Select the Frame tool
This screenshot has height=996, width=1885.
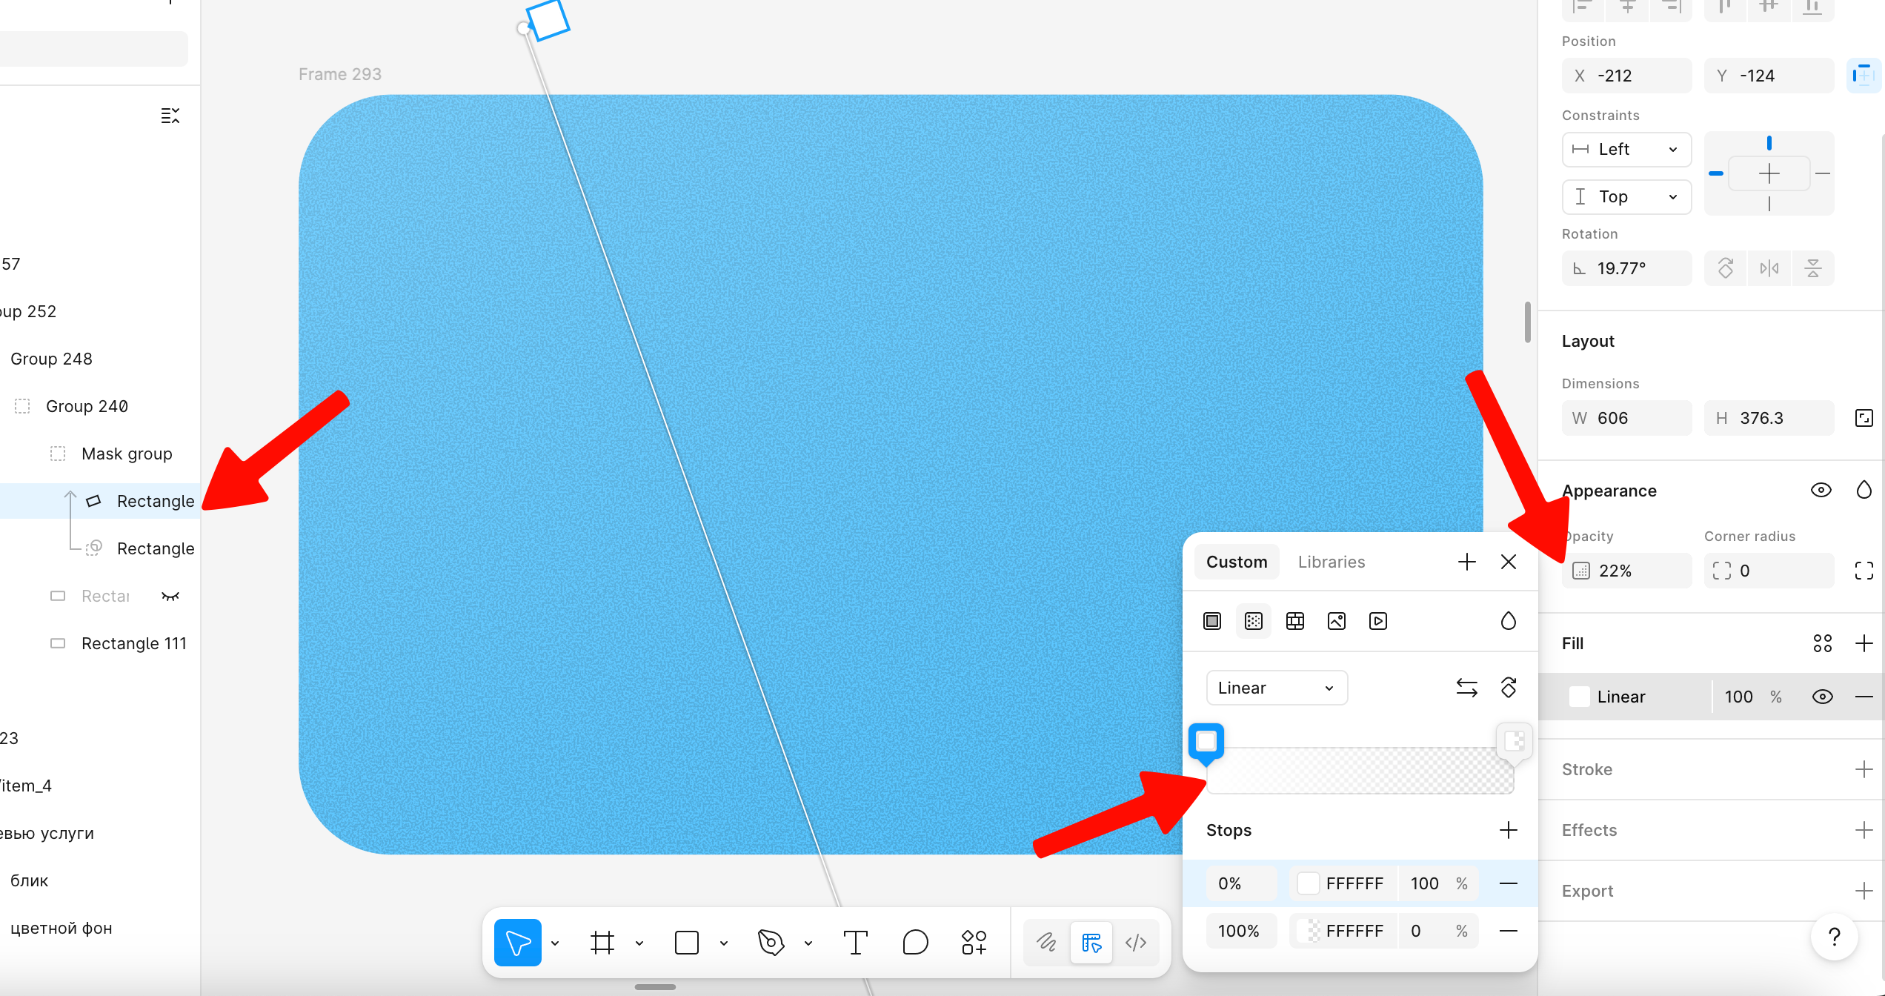tap(602, 942)
